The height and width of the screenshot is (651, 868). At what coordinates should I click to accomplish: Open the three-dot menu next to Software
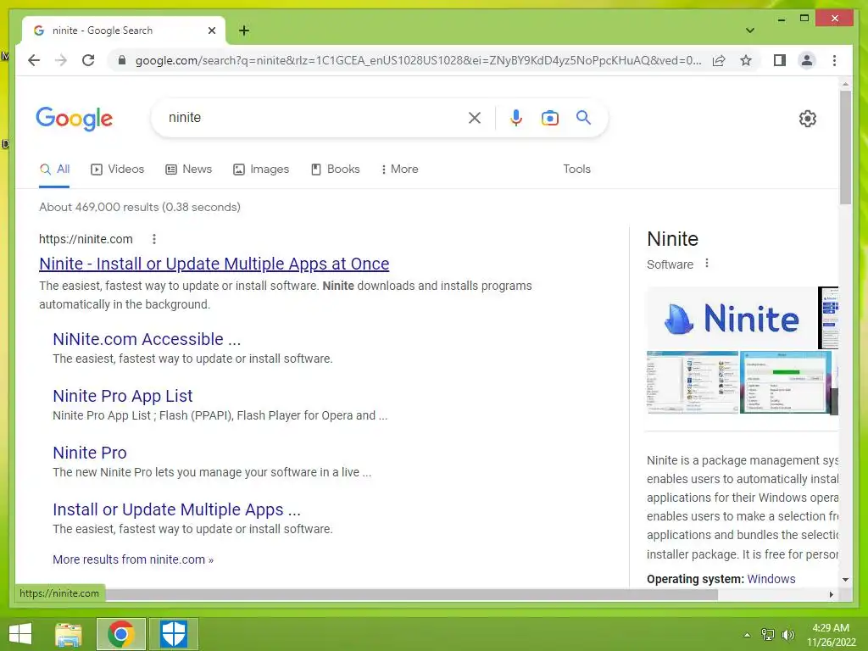pyautogui.click(x=706, y=264)
